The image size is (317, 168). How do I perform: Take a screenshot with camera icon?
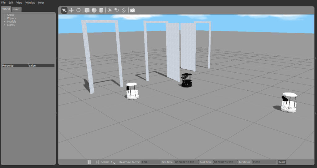(132, 10)
